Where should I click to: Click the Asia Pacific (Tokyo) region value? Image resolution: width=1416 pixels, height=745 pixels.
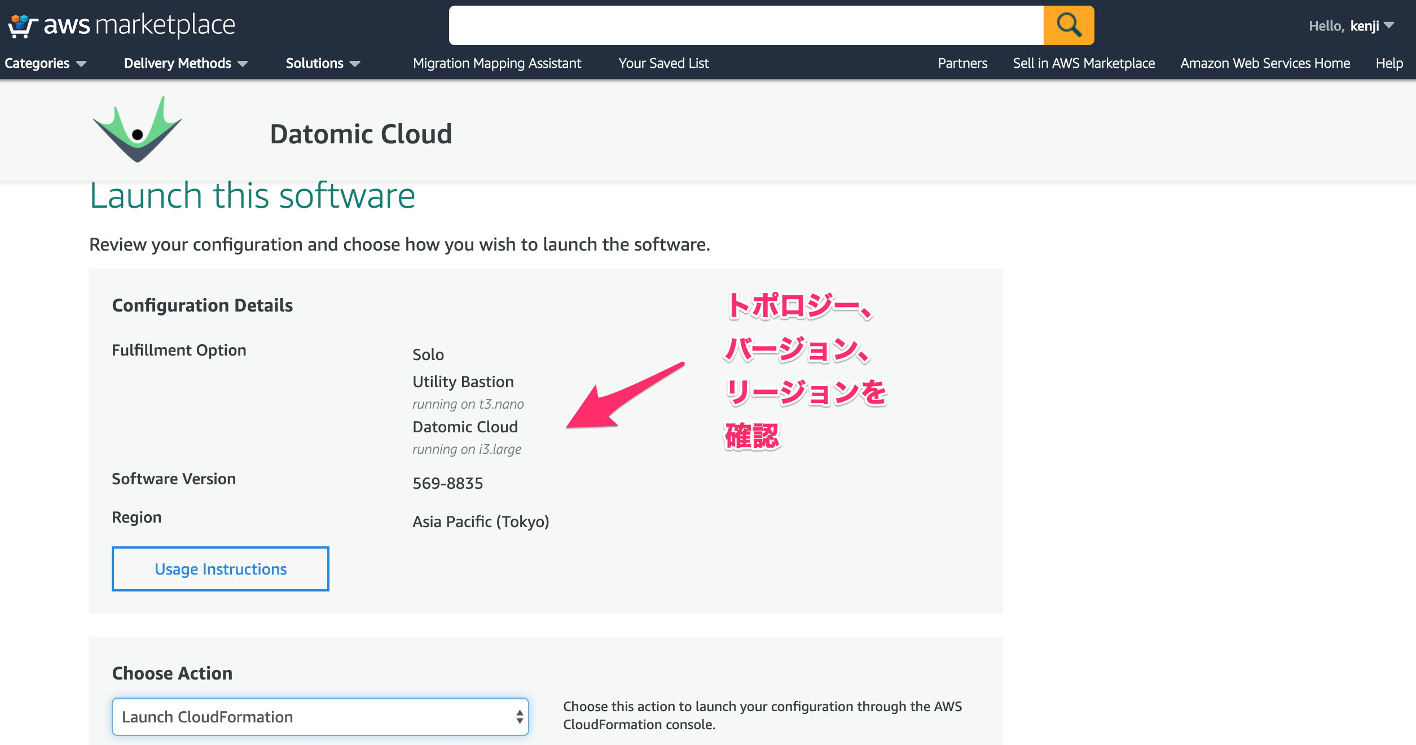click(481, 521)
